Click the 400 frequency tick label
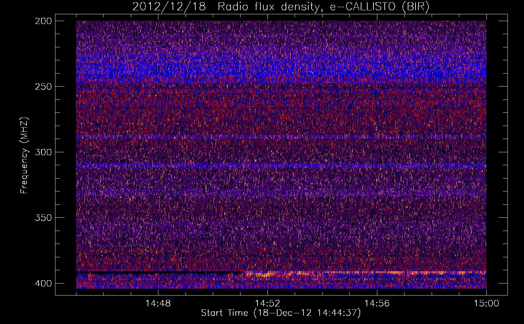This screenshot has width=524, height=324. point(43,283)
